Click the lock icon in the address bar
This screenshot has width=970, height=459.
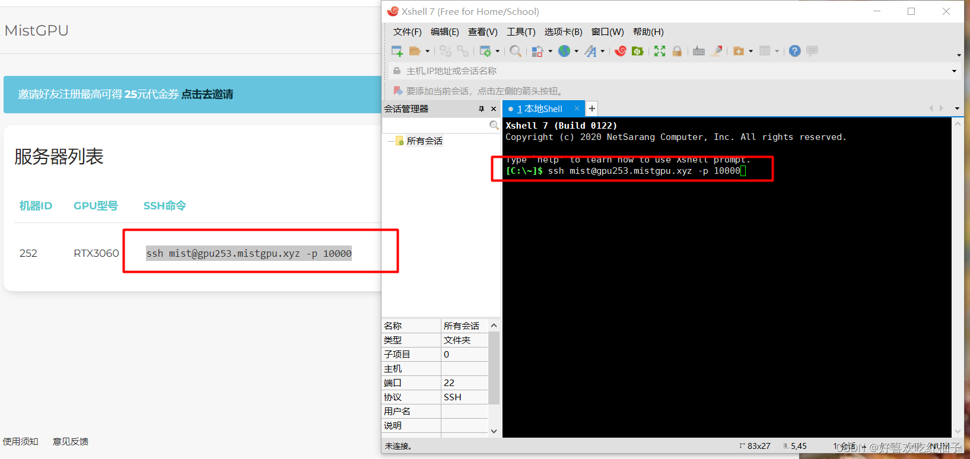click(397, 71)
